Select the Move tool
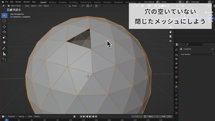Image resolution: width=215 pixels, height=121 pixels. coord(4,27)
